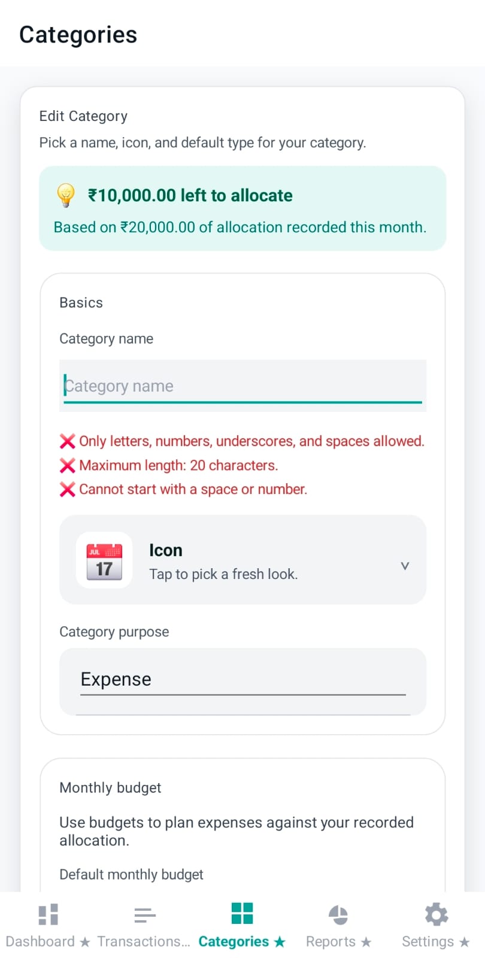
Task: Click the allocation remaining banner
Action: pyautogui.click(x=242, y=208)
